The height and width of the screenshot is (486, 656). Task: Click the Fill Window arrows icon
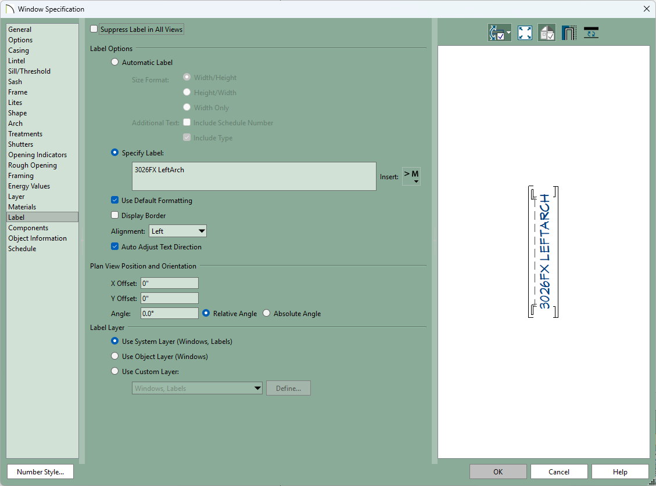(x=525, y=33)
